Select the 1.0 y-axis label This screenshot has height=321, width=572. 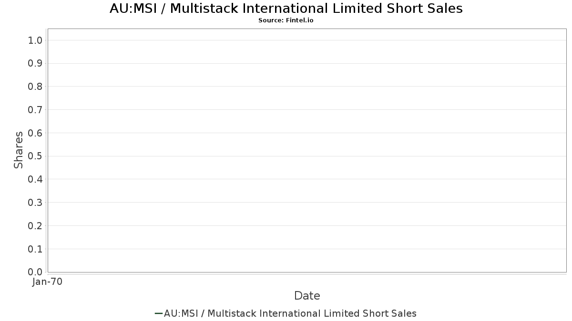coord(36,40)
